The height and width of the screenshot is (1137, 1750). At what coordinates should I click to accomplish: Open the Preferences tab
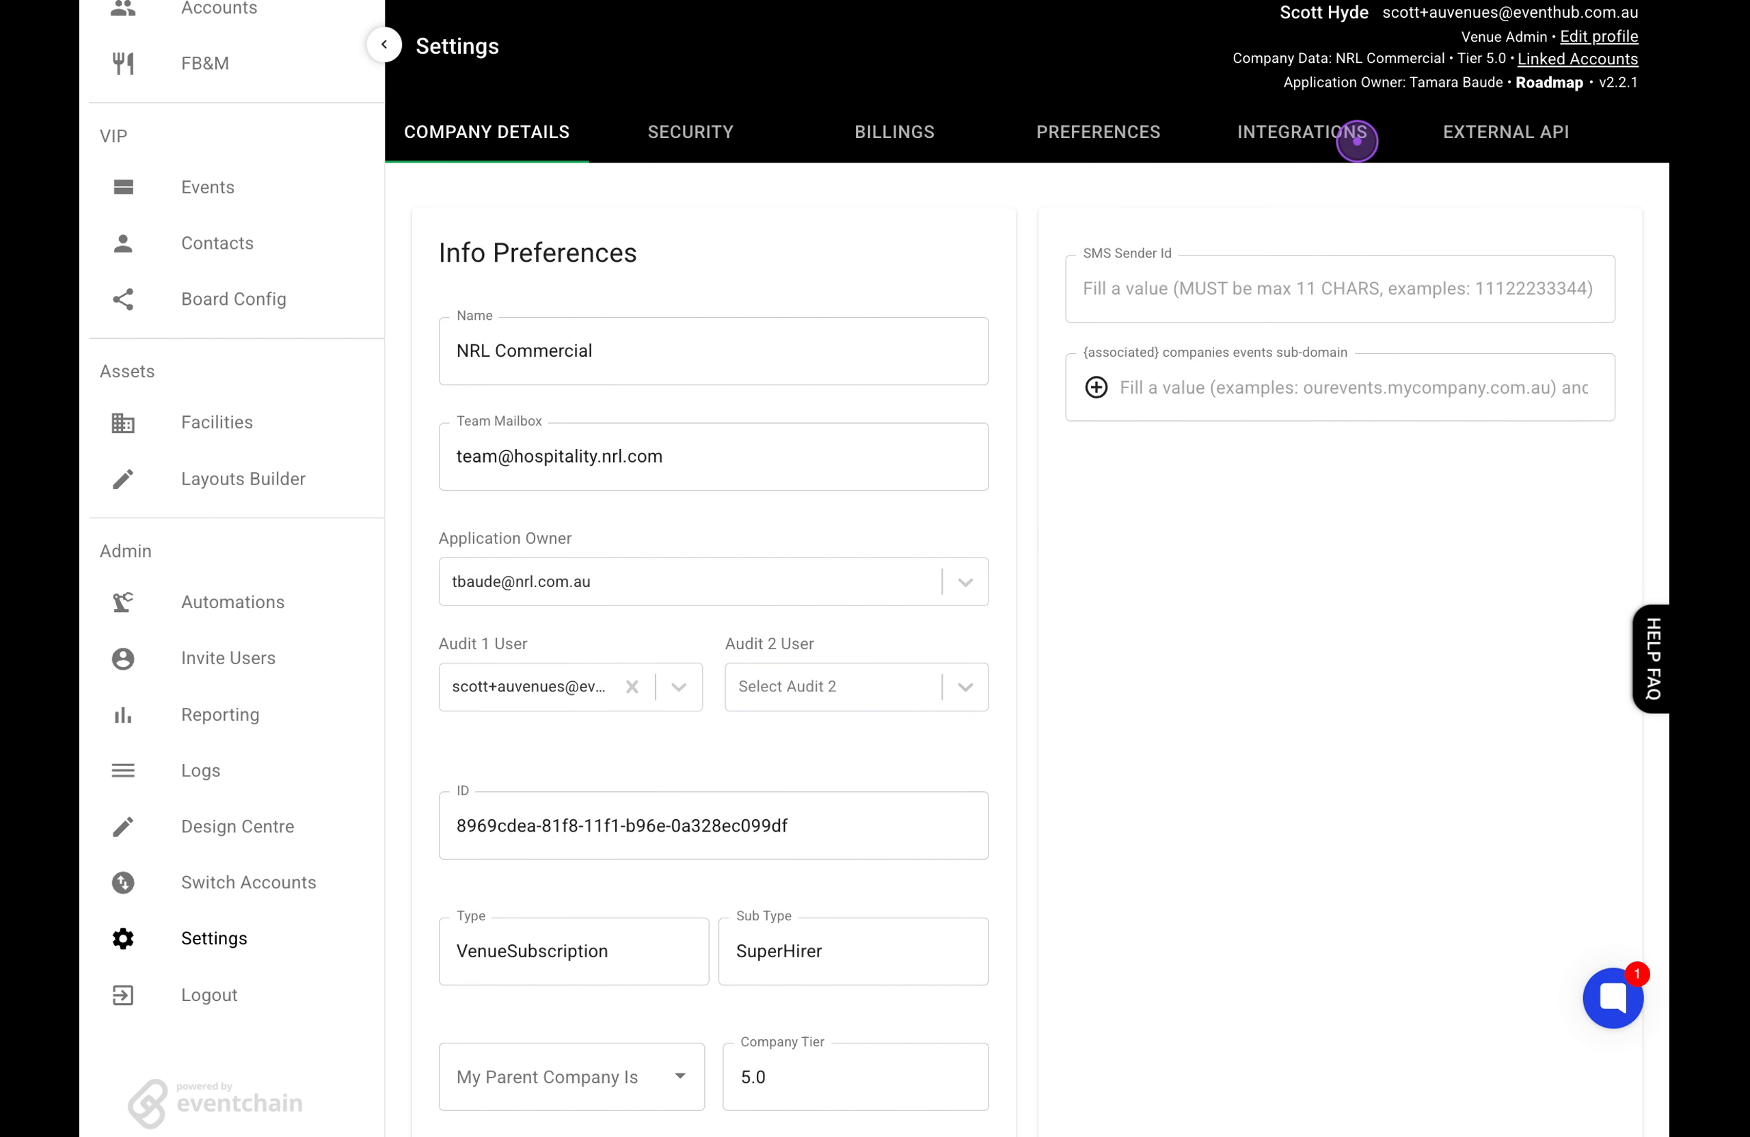click(x=1098, y=132)
